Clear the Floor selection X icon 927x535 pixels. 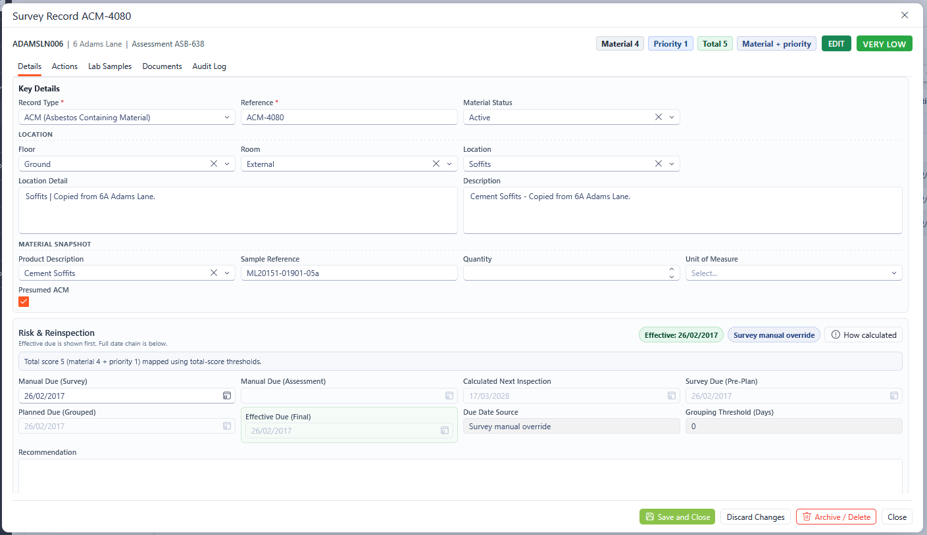pyautogui.click(x=214, y=164)
